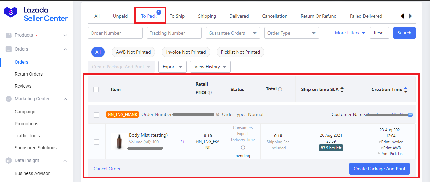The image size is (430, 182).
Task: Click the Orders list icon in sidebar
Action: (x=9, y=49)
